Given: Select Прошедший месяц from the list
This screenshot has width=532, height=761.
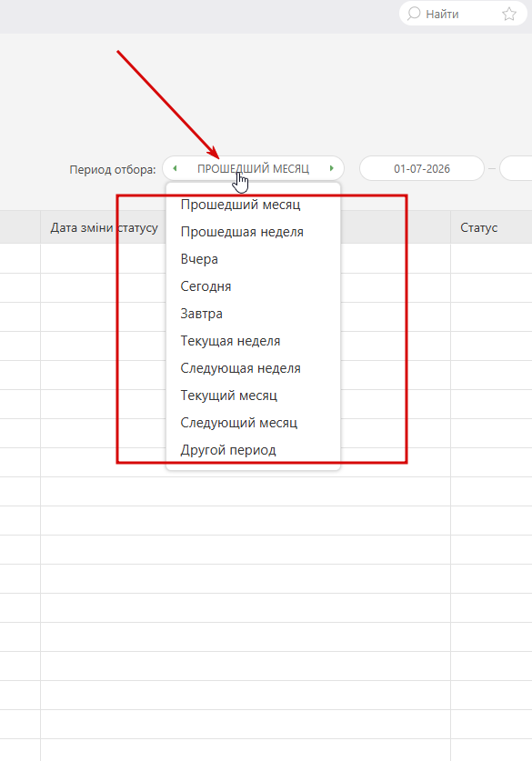Looking at the screenshot, I should 240,205.
